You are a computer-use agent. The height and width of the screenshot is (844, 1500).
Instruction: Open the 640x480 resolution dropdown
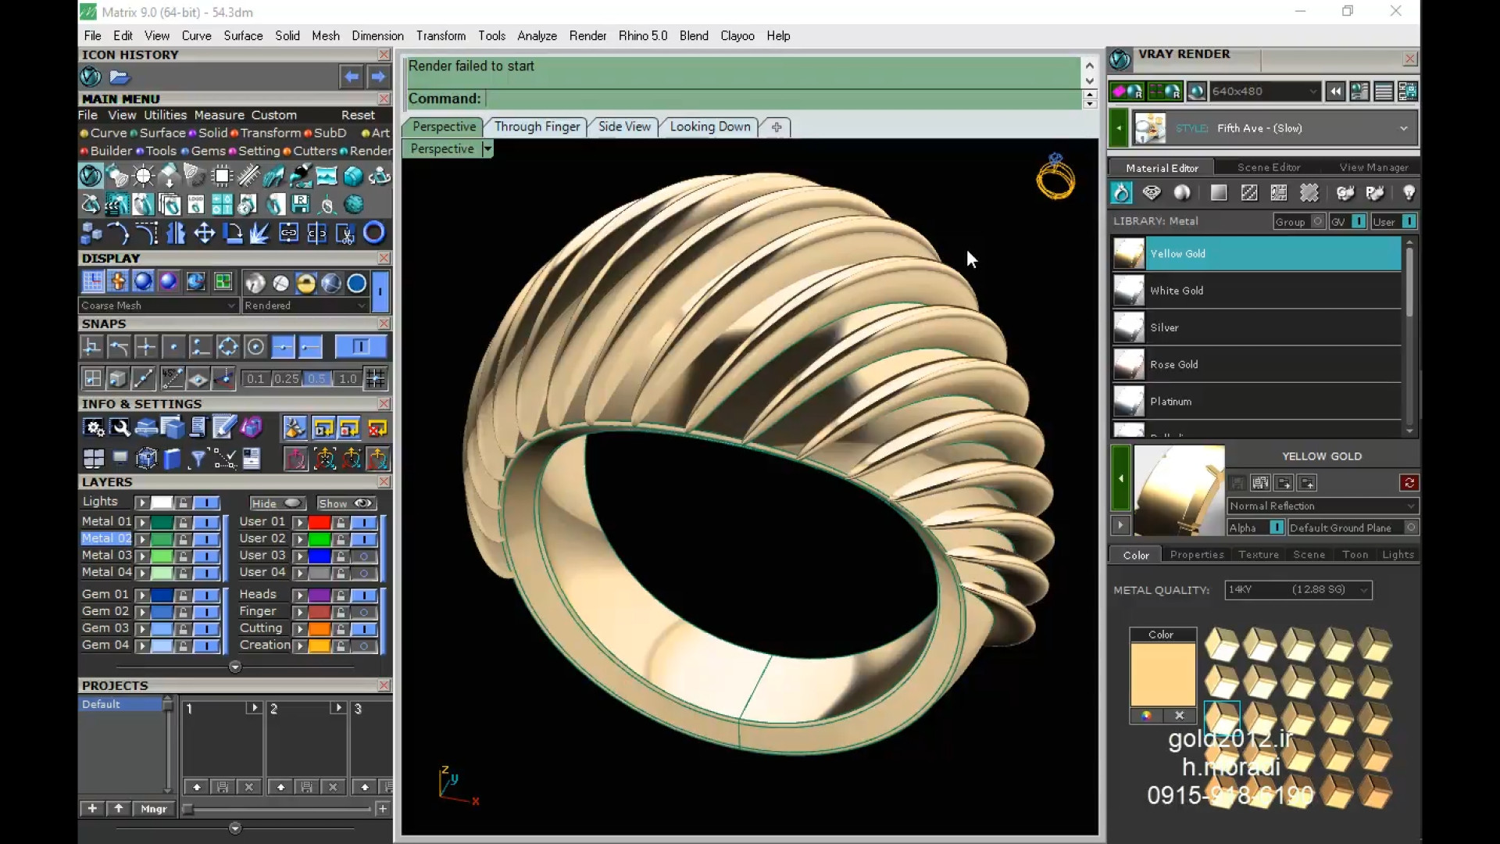[1312, 91]
